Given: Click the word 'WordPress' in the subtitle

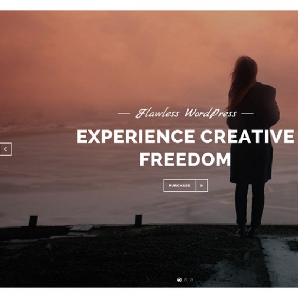Looking at the screenshot, I should pyautogui.click(x=211, y=113).
